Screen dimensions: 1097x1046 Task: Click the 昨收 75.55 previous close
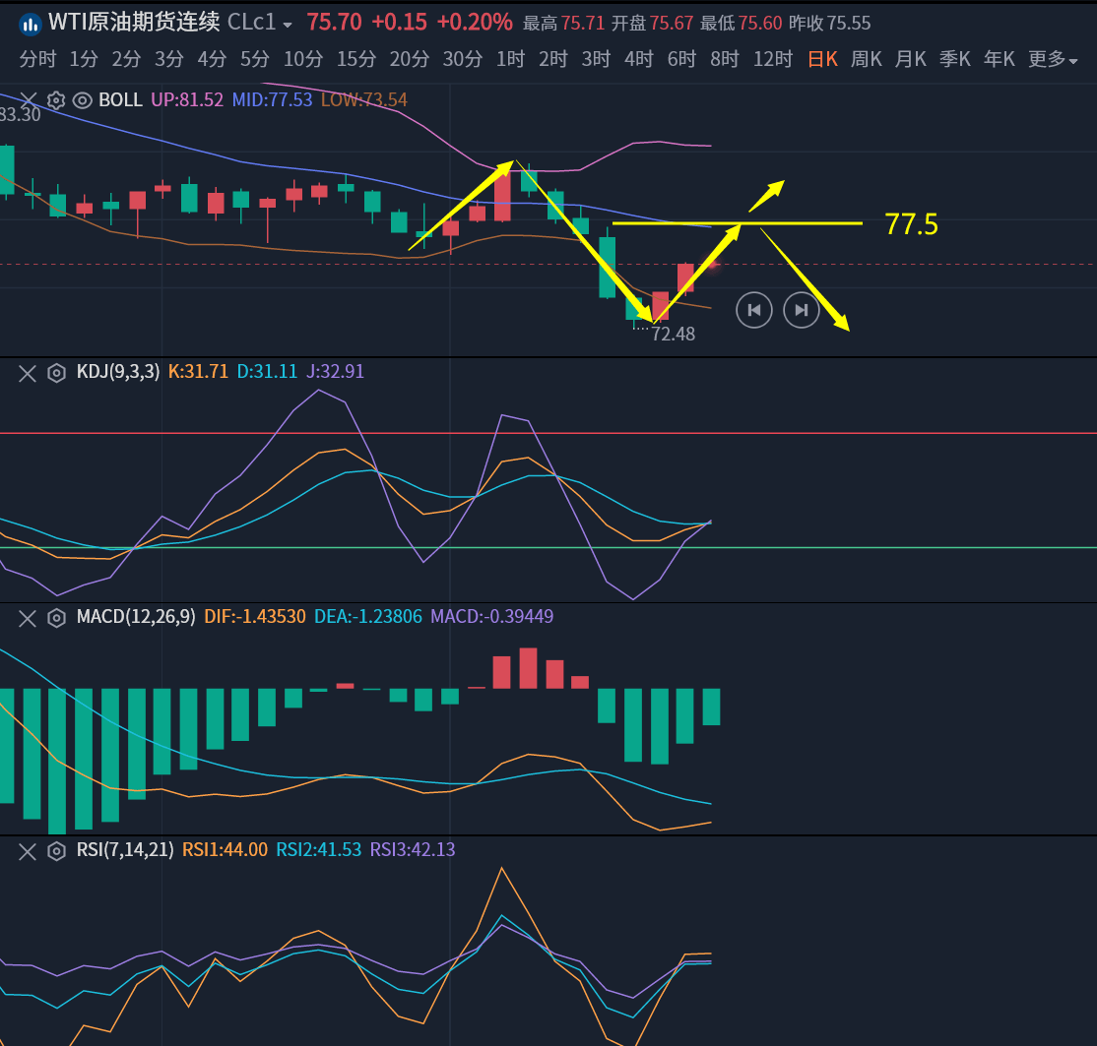pos(830,24)
